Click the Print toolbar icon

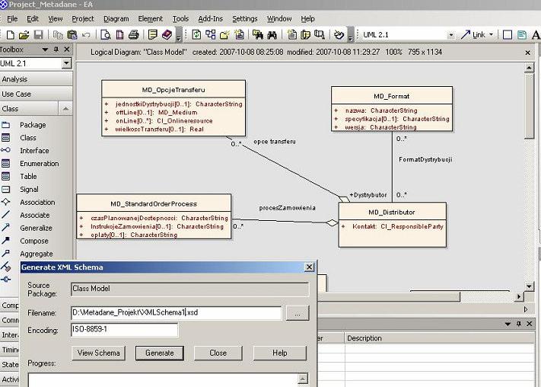(x=133, y=34)
